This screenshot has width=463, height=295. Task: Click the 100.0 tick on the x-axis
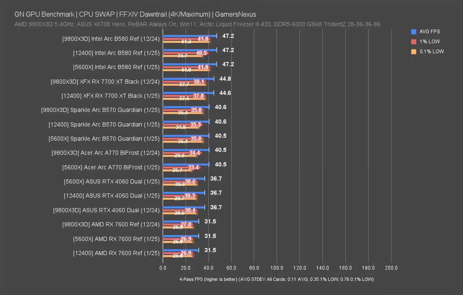click(277, 268)
